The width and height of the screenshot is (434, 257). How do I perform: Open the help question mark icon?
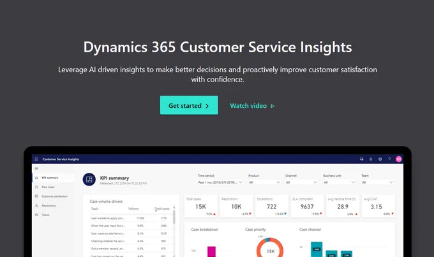click(x=389, y=159)
